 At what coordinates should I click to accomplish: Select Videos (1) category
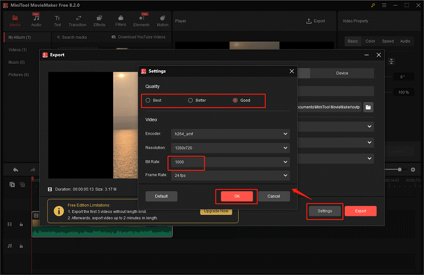[x=17, y=50]
